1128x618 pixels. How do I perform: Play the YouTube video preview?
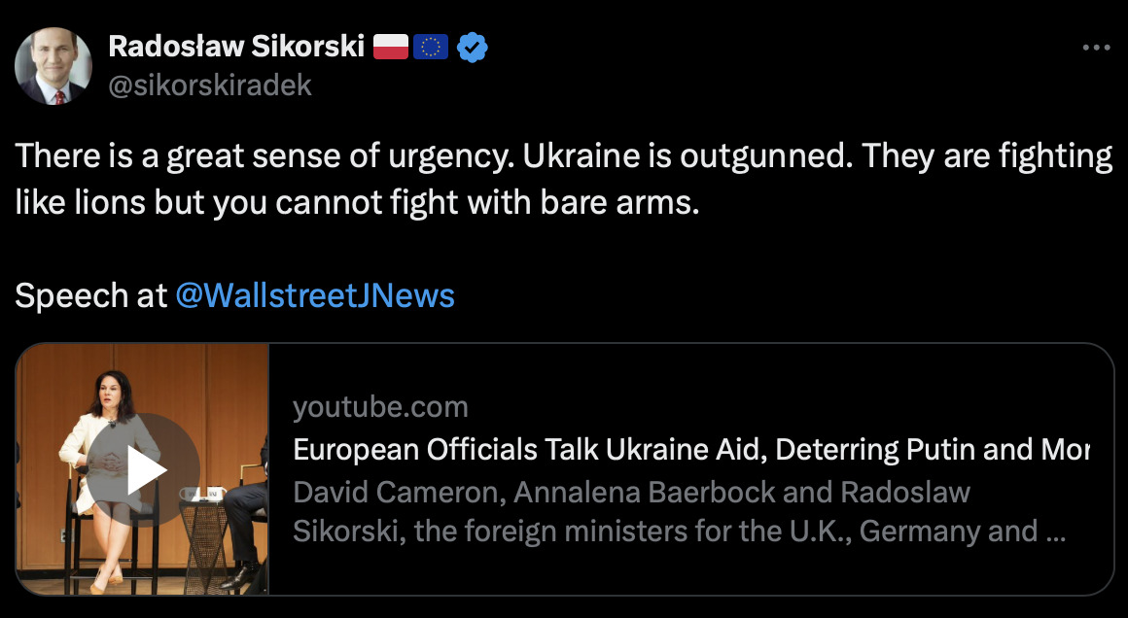147,470
